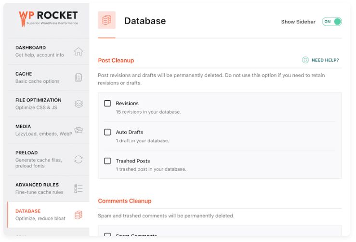Click the Advanced Rules list icon

(x=79, y=188)
